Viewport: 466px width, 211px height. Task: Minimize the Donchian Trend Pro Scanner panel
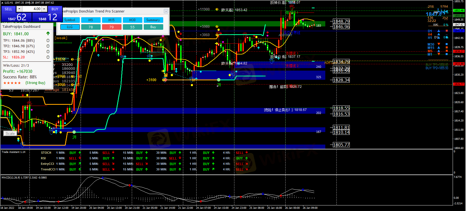(x=166, y=11)
